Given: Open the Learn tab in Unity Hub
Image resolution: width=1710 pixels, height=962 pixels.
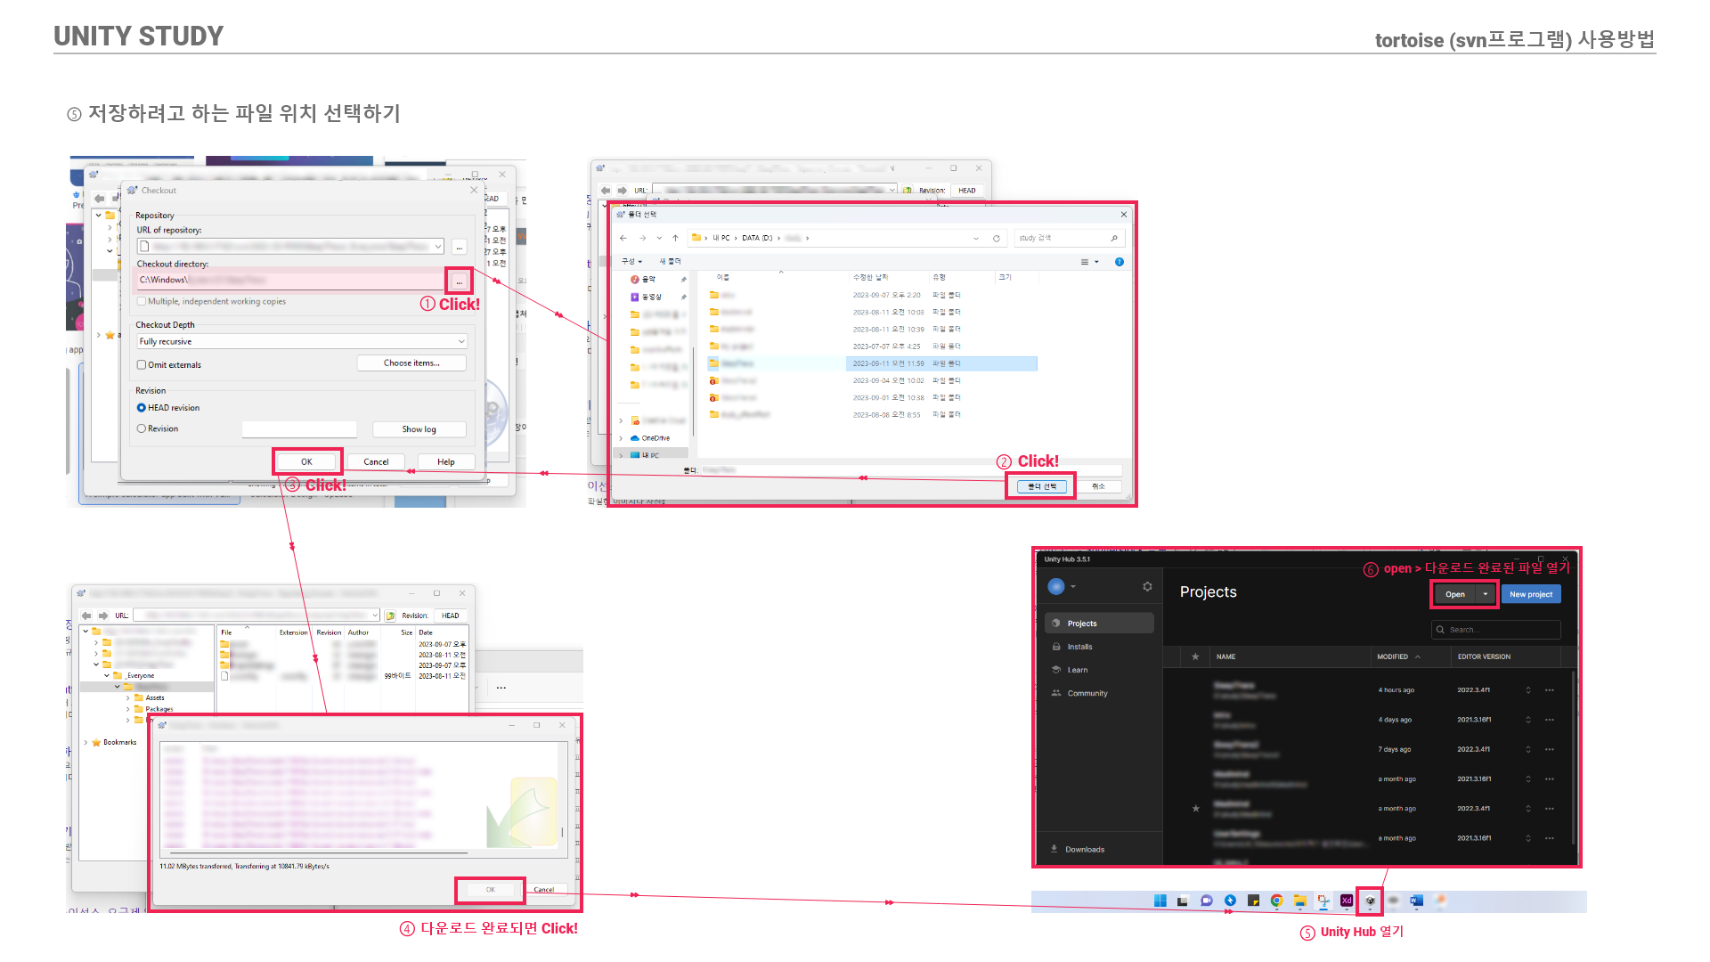Looking at the screenshot, I should point(1078,670).
